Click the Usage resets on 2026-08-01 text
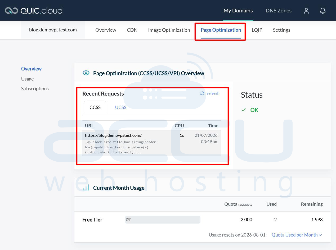This screenshot has height=250, width=336. point(237,235)
